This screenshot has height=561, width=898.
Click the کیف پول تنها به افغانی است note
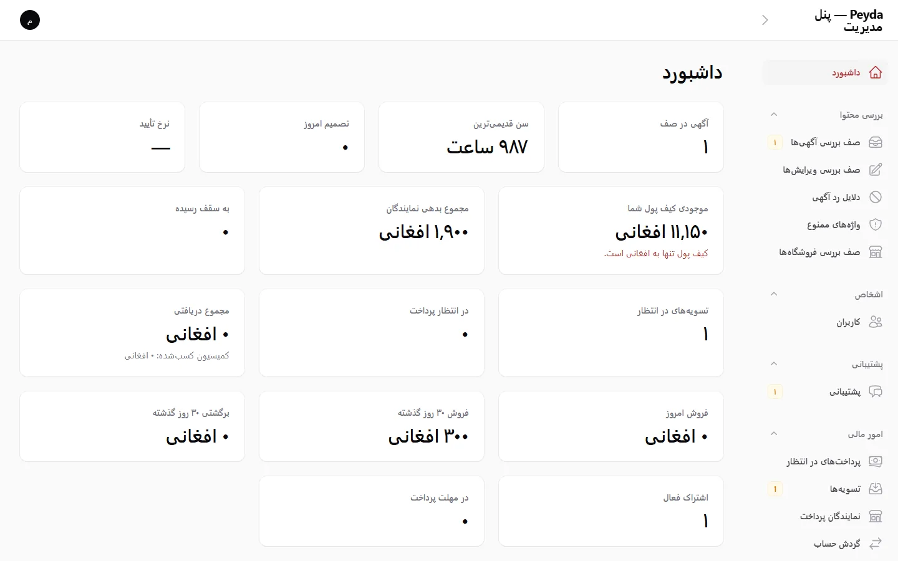[x=656, y=254]
